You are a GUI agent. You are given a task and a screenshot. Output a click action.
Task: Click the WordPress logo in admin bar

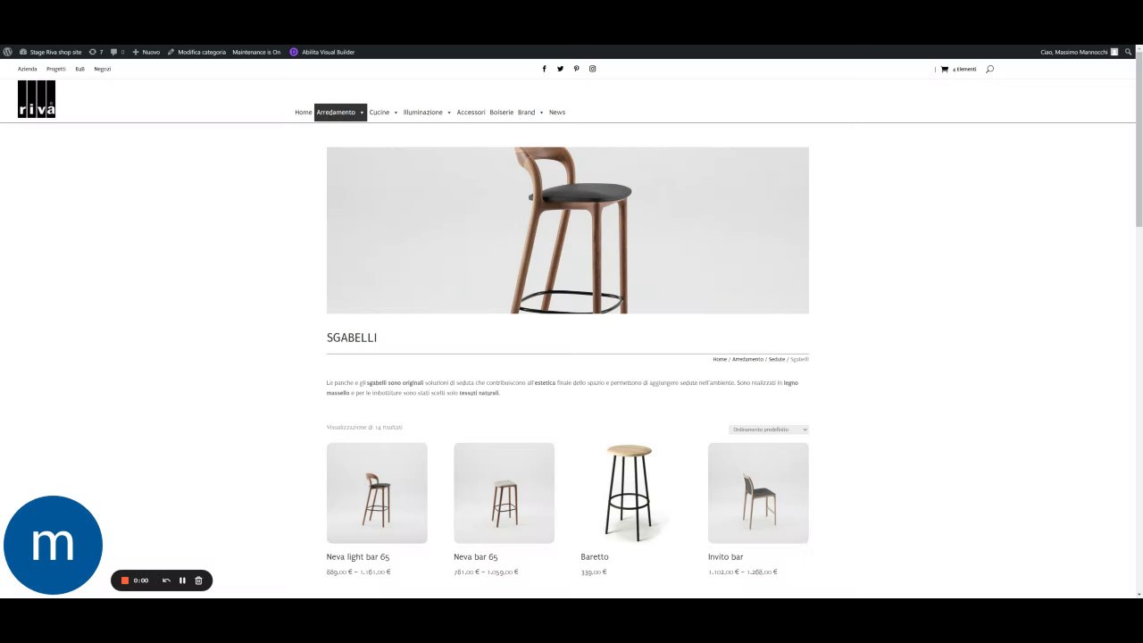[8, 52]
